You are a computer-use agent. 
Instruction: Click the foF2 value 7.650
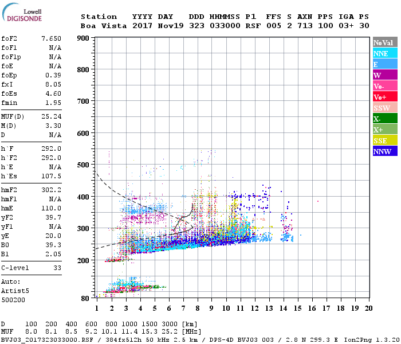(x=51, y=38)
